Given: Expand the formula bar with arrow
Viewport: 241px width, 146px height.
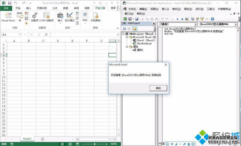Looking at the screenshot, I should pos(118,35).
